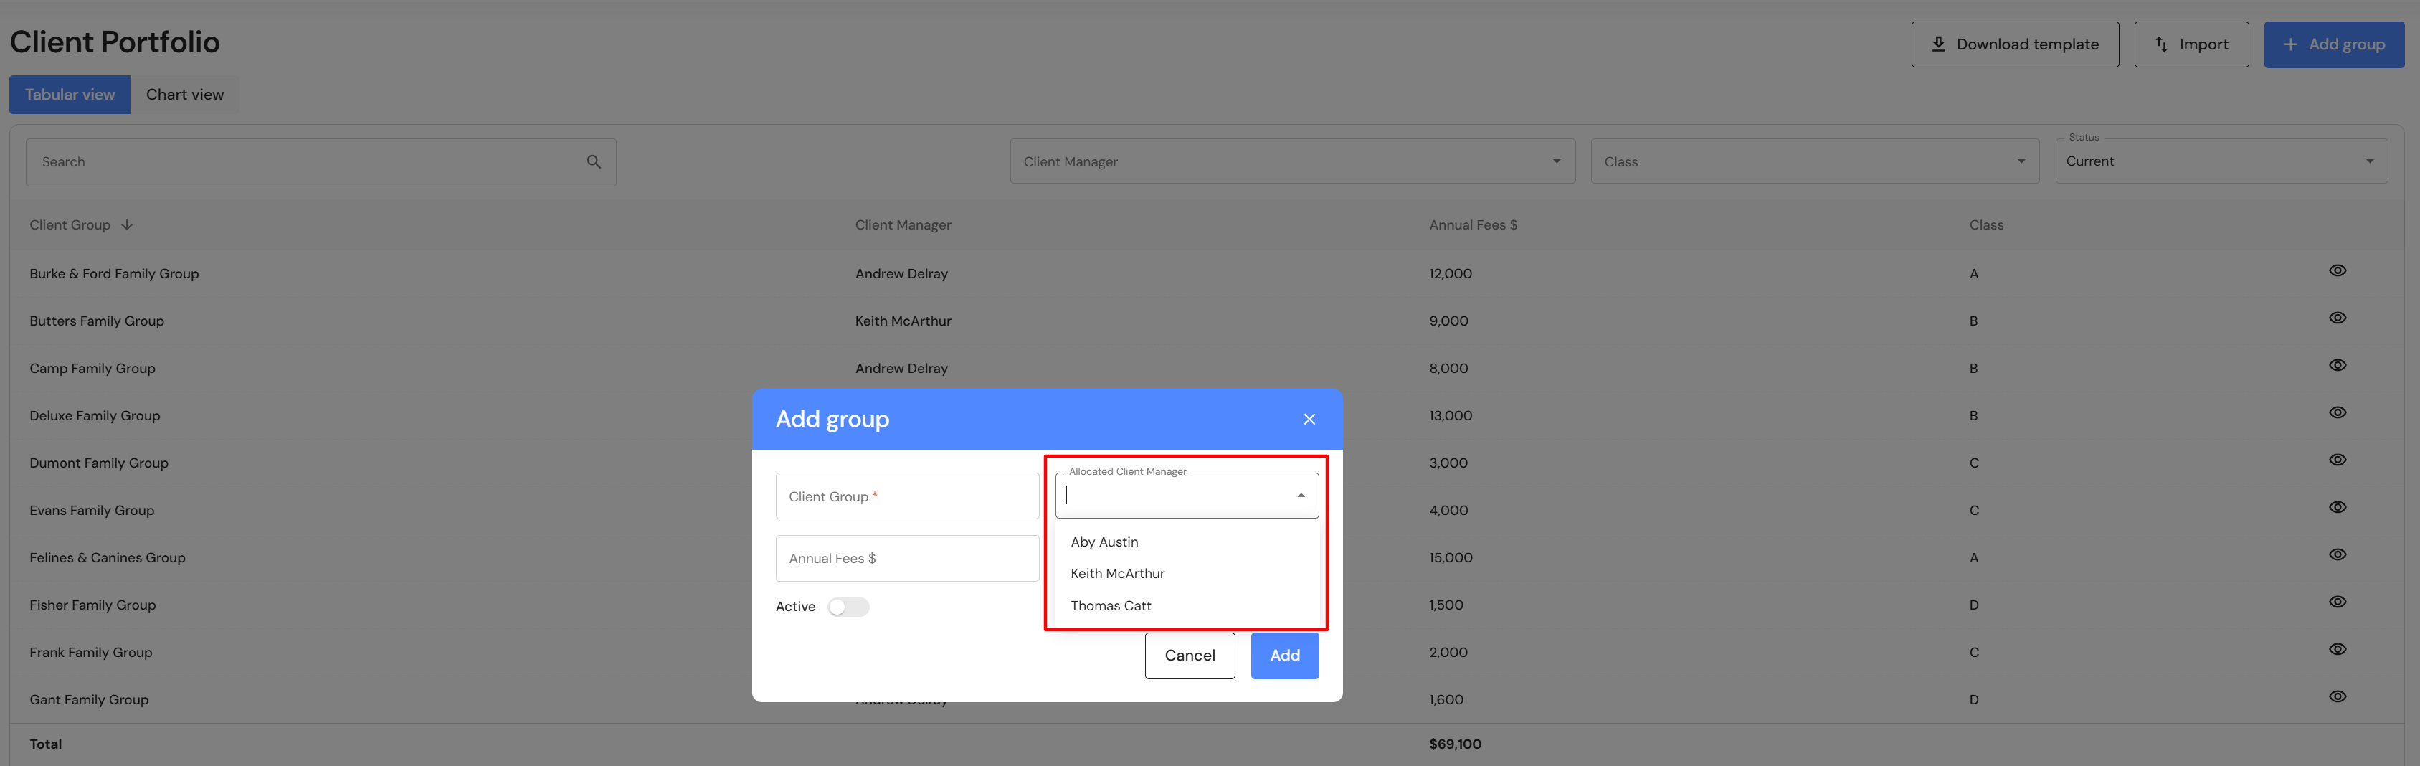The width and height of the screenshot is (2420, 766).
Task: View Gant Family Group via eye icon
Action: (2338, 696)
